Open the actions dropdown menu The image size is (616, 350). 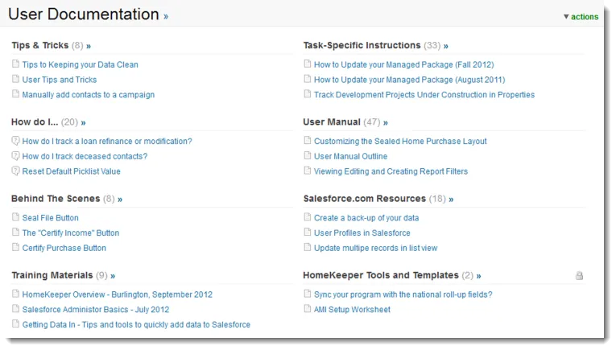click(x=581, y=16)
